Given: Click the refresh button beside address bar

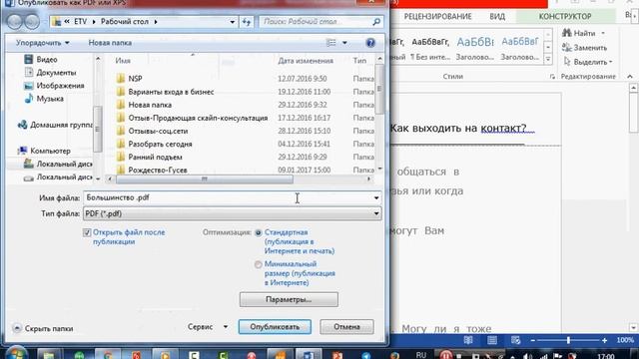Looking at the screenshot, I should tap(247, 22).
